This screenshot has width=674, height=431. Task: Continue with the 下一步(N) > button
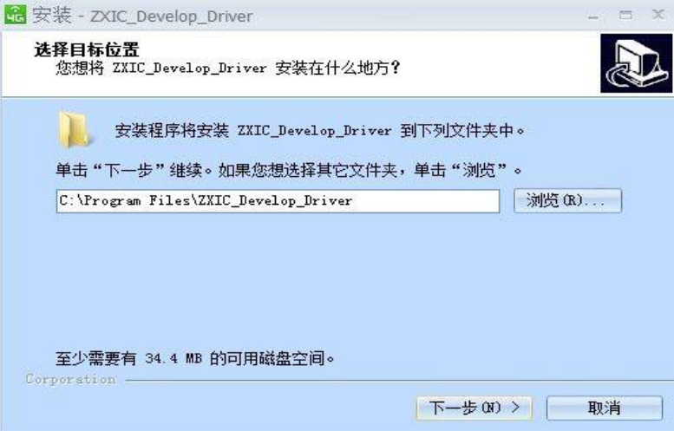click(x=474, y=408)
